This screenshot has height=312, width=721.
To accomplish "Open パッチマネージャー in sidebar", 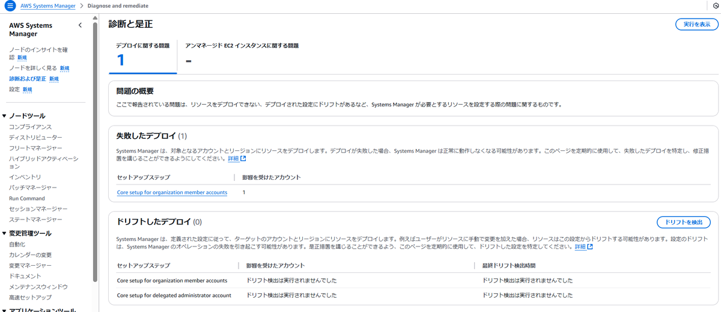I will [33, 188].
